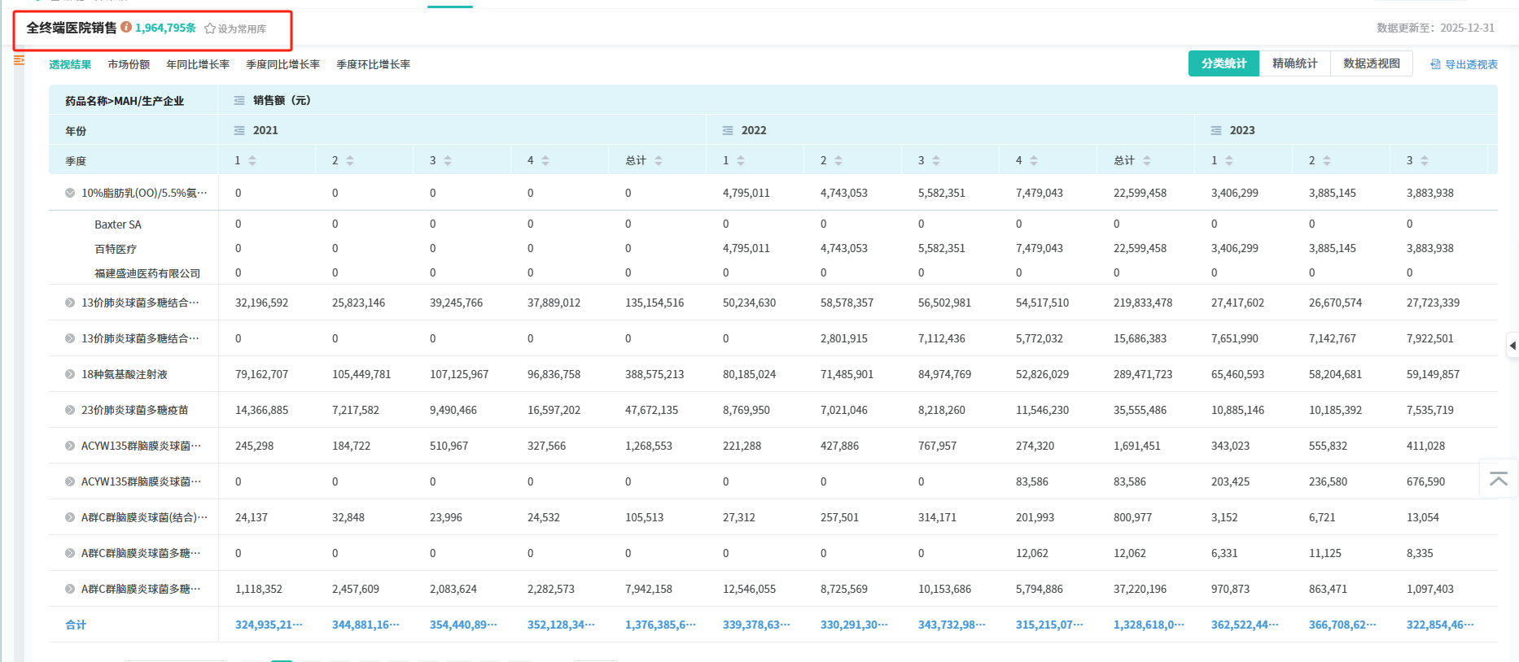Expand the 18种氨基酸注射液 row
The width and height of the screenshot is (1519, 662).
pyautogui.click(x=70, y=374)
